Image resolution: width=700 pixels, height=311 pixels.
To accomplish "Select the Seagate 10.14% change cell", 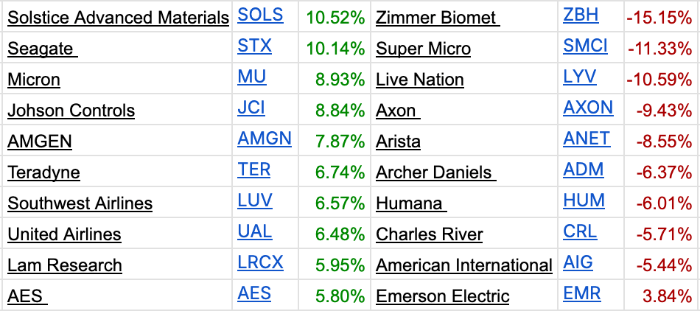I will [335, 49].
